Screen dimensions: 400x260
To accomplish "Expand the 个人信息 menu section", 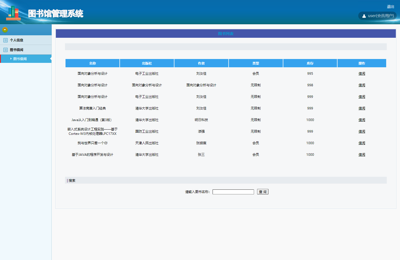I will [x=17, y=40].
